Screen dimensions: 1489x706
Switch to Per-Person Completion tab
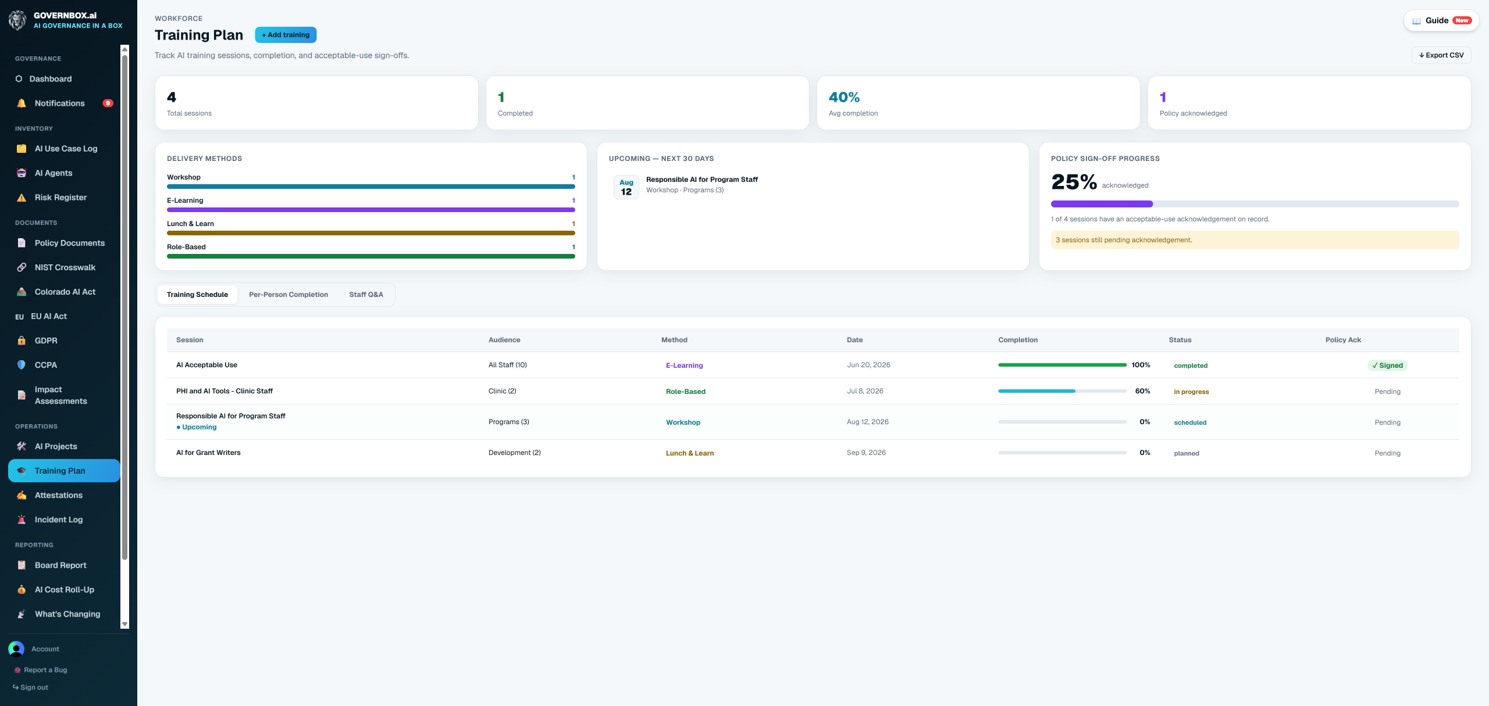288,295
